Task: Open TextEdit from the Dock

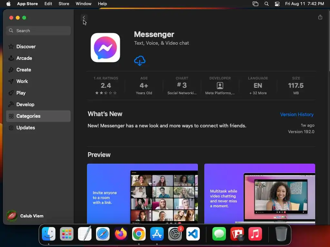Action: coord(85,234)
